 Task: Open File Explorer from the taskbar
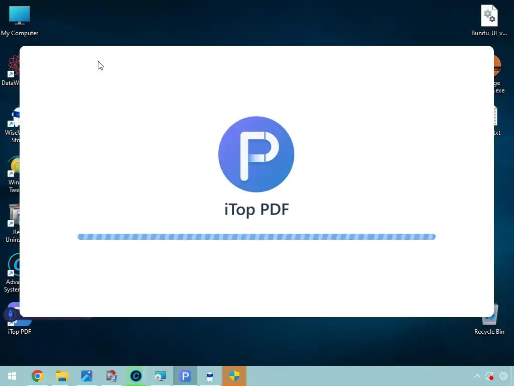pyautogui.click(x=62, y=376)
